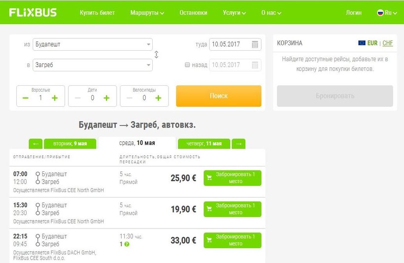This screenshot has height=263, width=404.
Task: Select the четверг, 11 мая tab
Action: click(x=204, y=144)
